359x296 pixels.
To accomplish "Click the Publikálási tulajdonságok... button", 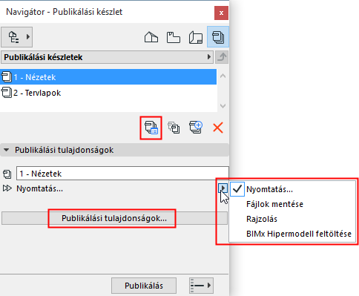I will 114,218.
